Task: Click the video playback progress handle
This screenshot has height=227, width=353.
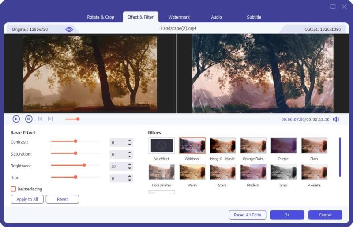Action: 78,119
